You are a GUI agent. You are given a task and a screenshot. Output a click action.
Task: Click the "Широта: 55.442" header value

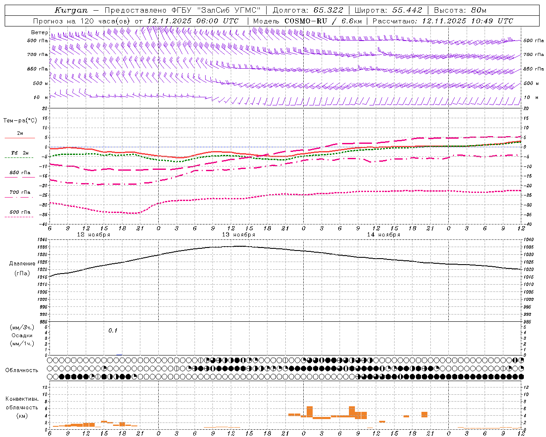(x=388, y=10)
